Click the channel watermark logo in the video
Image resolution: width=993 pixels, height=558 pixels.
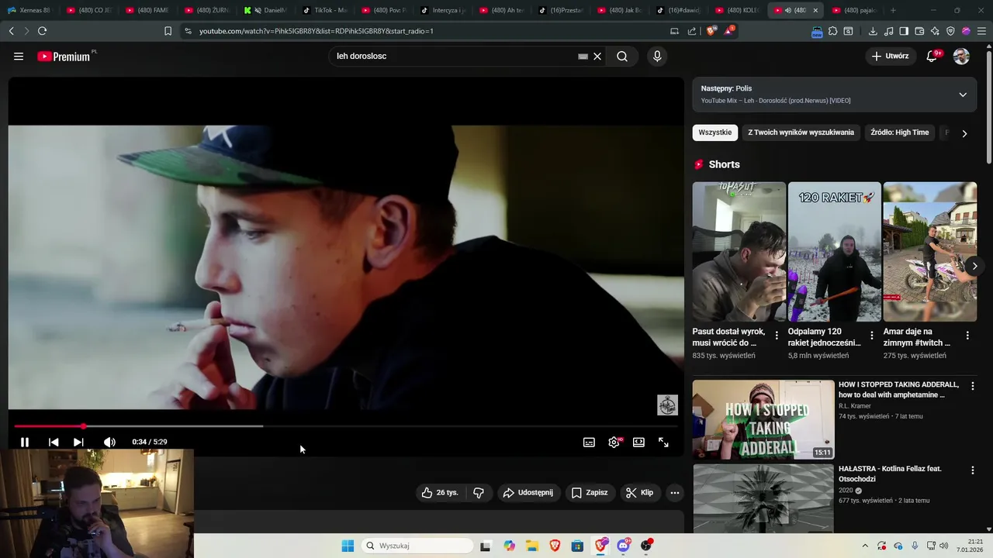[x=667, y=405]
